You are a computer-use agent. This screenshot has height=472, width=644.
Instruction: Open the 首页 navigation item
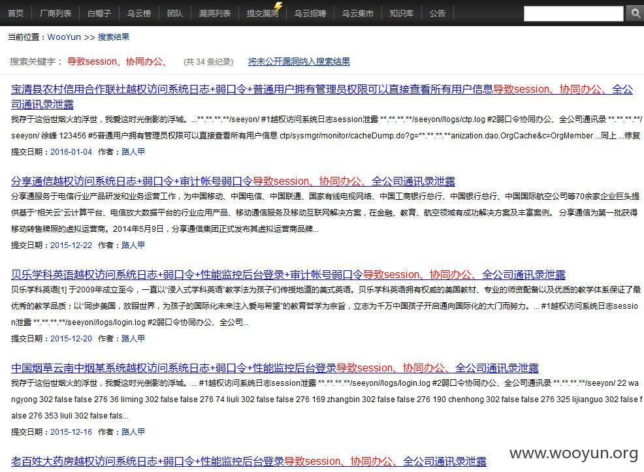(x=16, y=14)
